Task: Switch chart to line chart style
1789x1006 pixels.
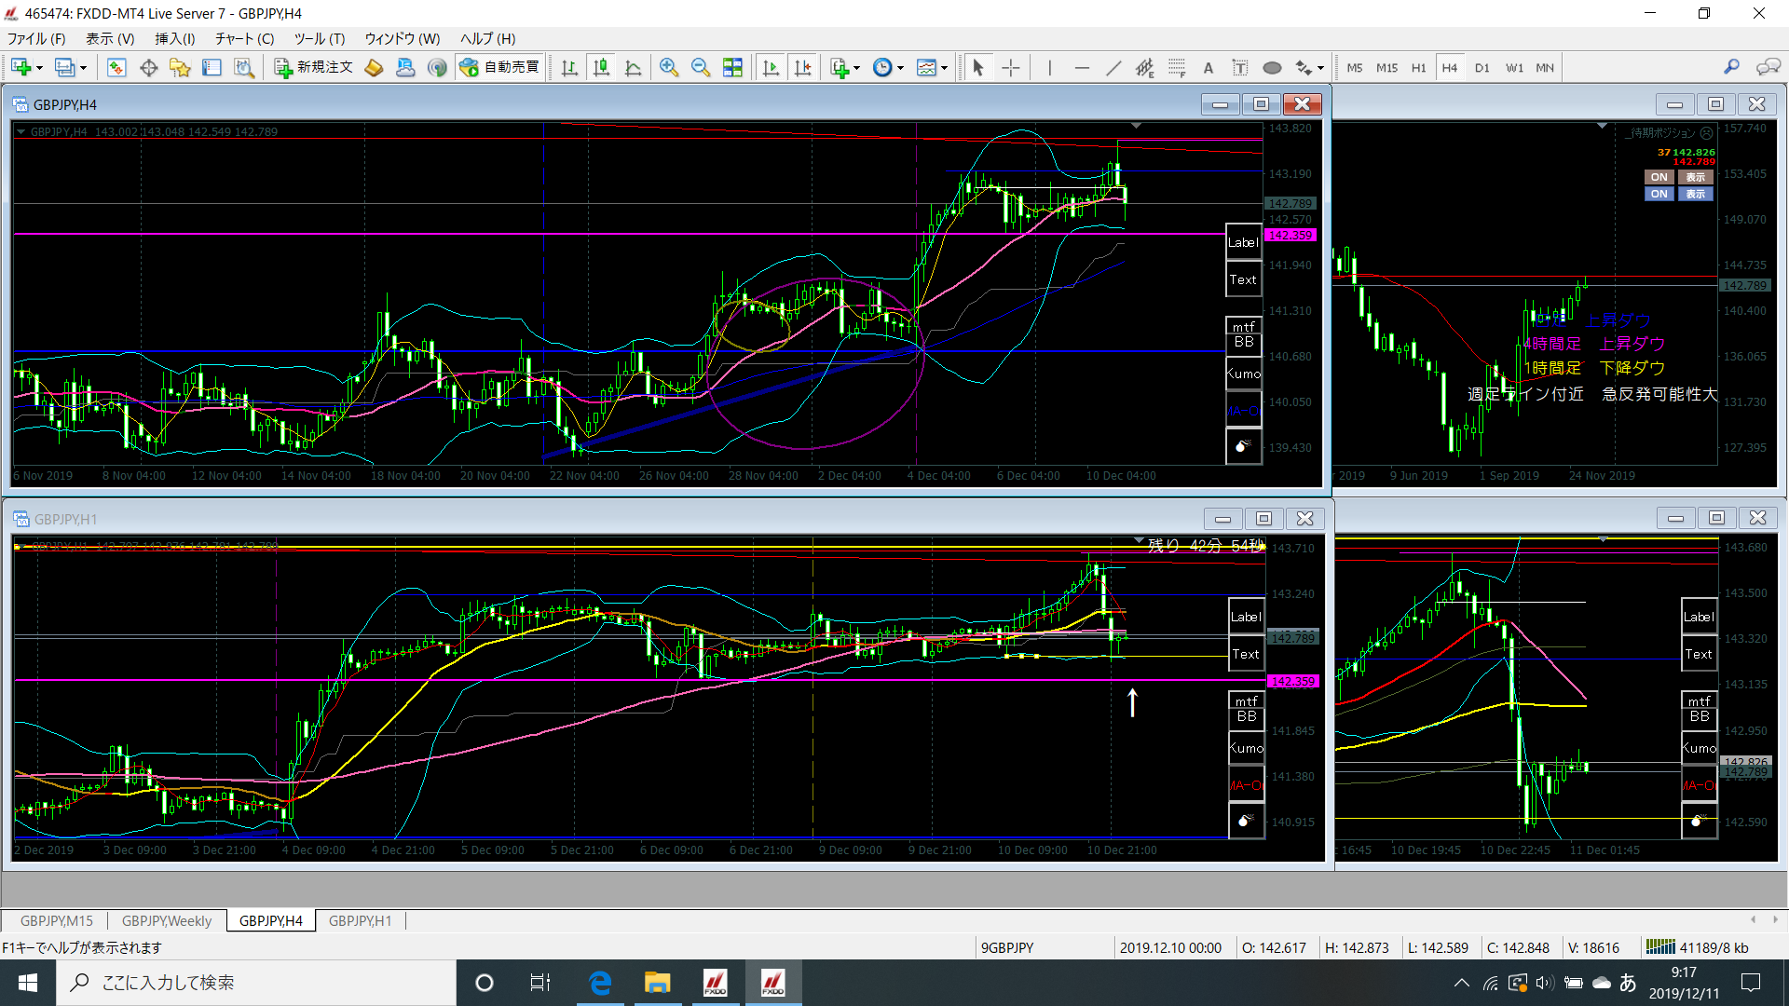Action: tap(634, 67)
